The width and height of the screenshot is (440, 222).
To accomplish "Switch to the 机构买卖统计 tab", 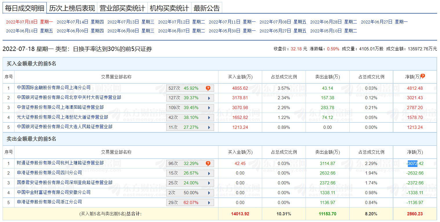I will (169, 8).
